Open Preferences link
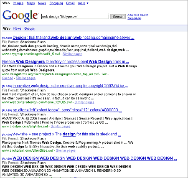The width and height of the screenshot is (188, 178). (x=135, y=18)
